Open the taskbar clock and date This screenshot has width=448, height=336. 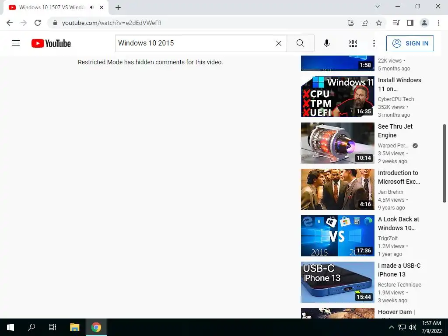[431, 327]
